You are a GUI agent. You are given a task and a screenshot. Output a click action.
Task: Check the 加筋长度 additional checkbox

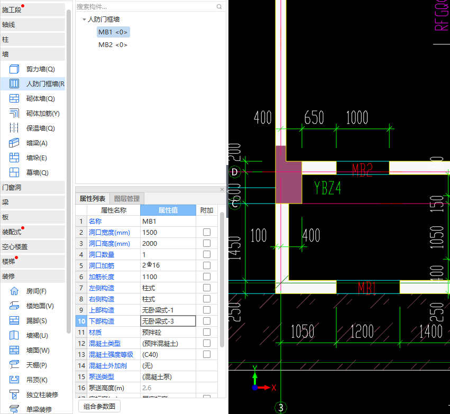click(x=207, y=277)
